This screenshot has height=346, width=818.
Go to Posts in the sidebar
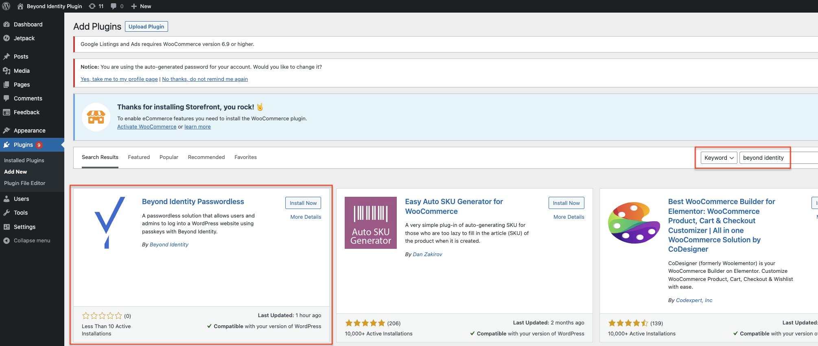coord(21,57)
